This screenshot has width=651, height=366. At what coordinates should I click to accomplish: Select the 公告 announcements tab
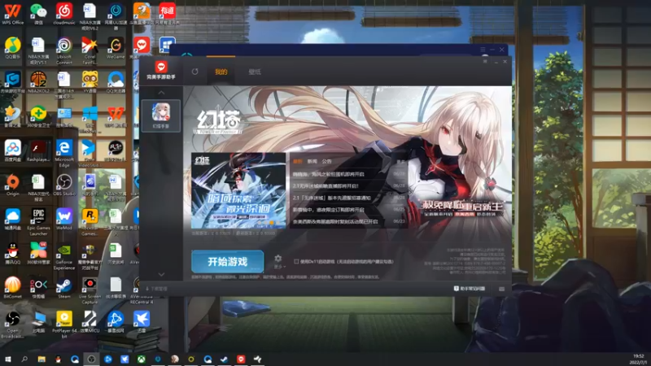[327, 161]
